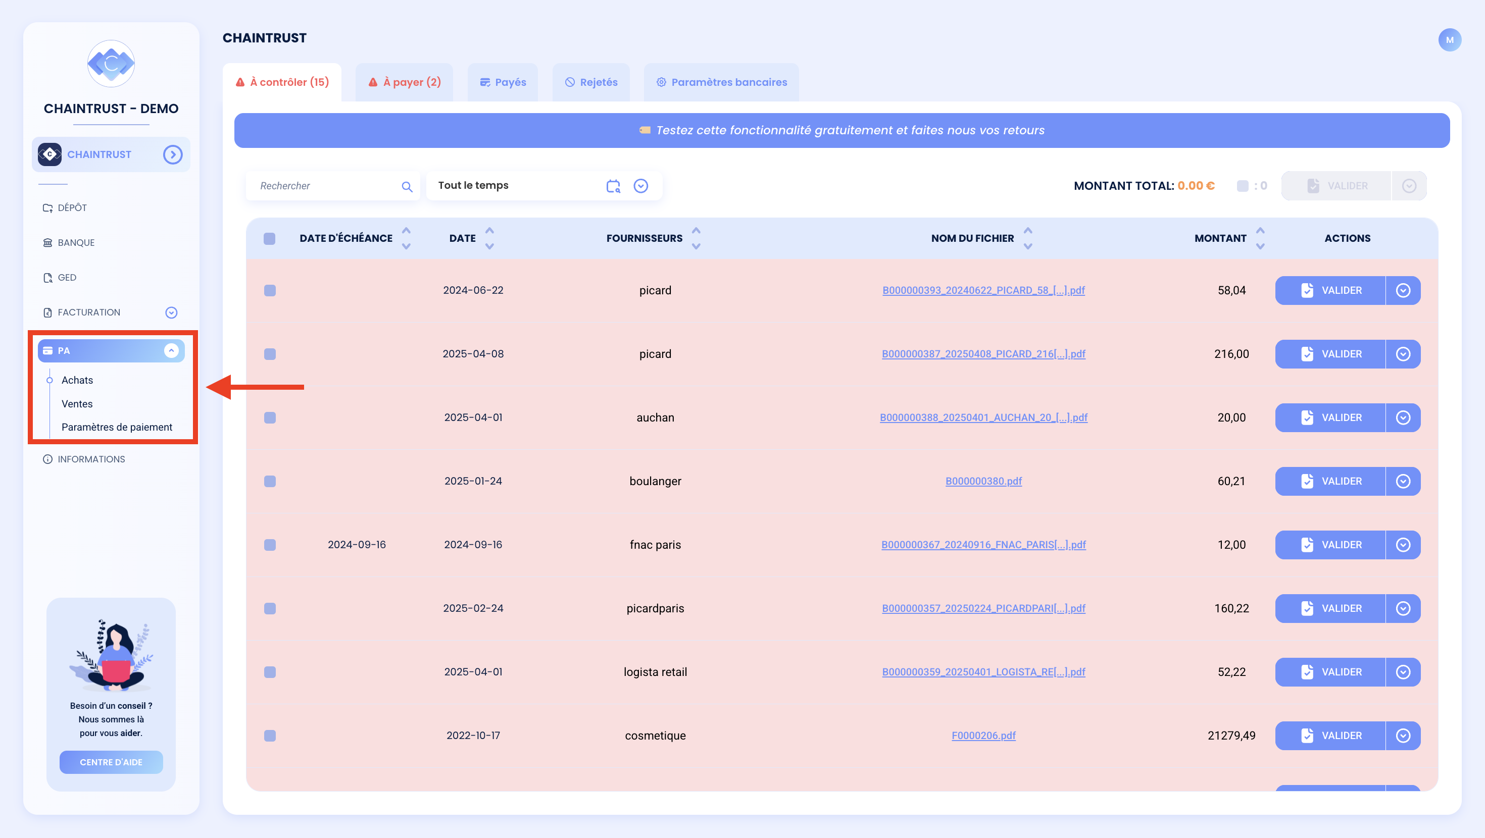Image resolution: width=1485 pixels, height=838 pixels.
Task: Open action dropdown for picard 216,00 row
Action: click(x=1403, y=354)
